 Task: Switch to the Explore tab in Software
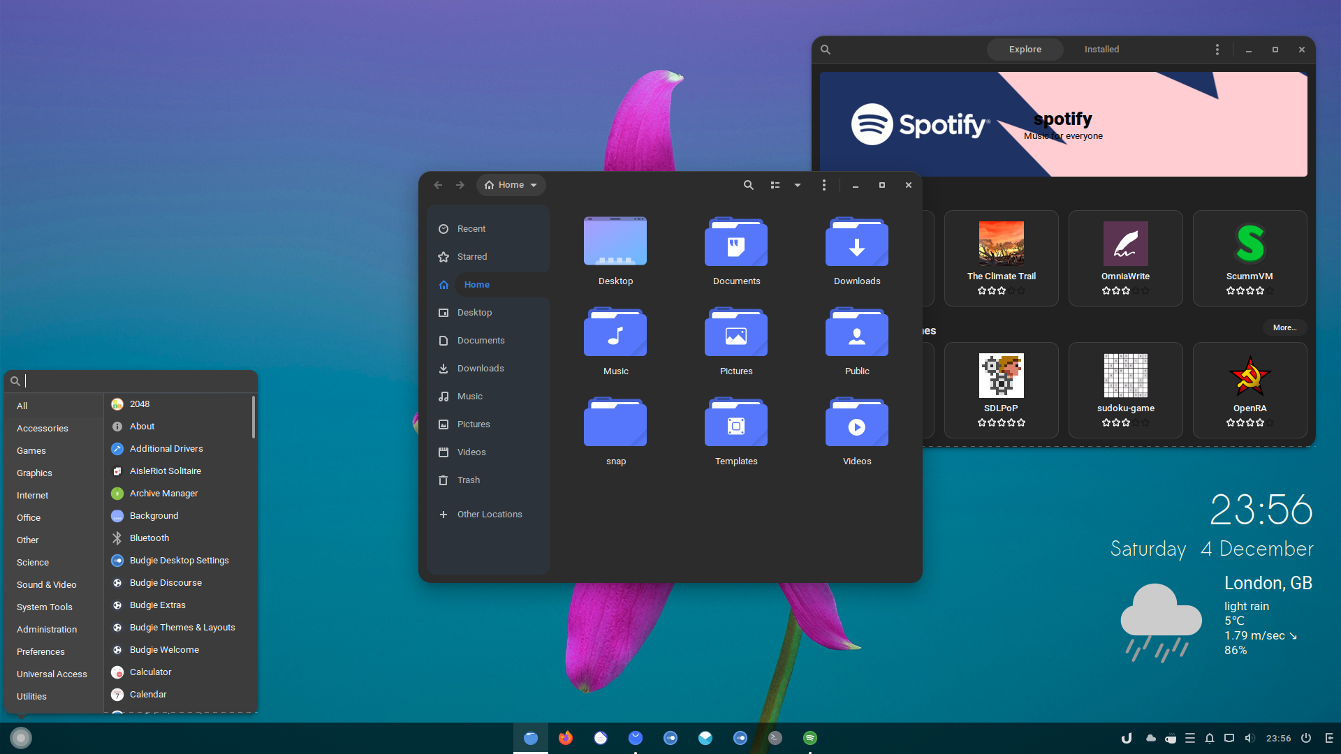pyautogui.click(x=1025, y=50)
